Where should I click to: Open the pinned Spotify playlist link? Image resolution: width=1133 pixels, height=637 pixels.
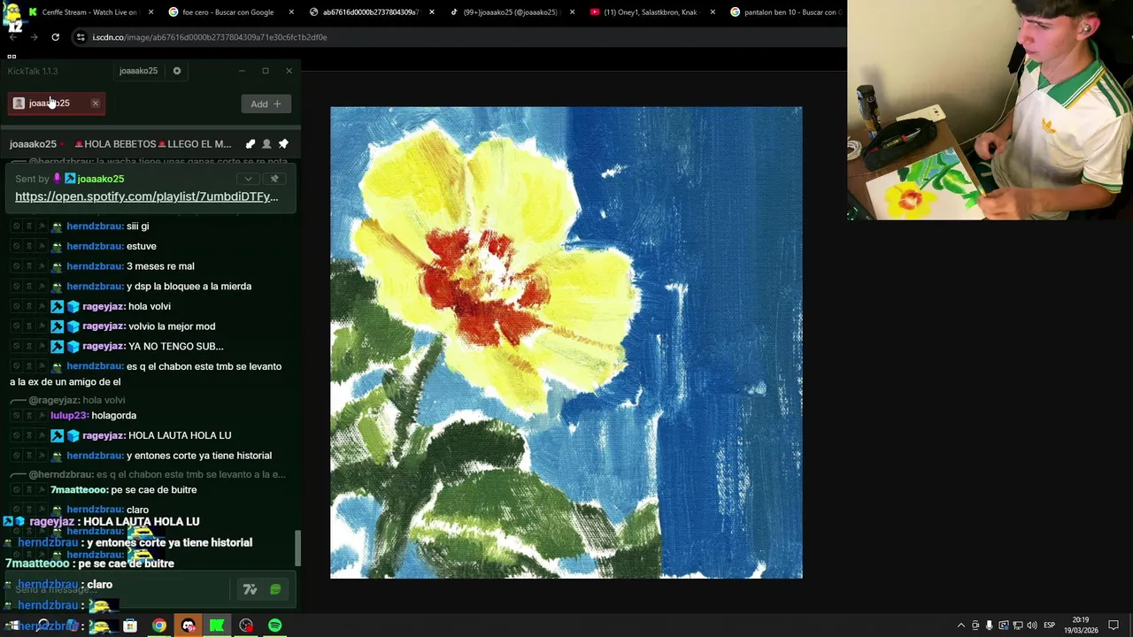146,196
